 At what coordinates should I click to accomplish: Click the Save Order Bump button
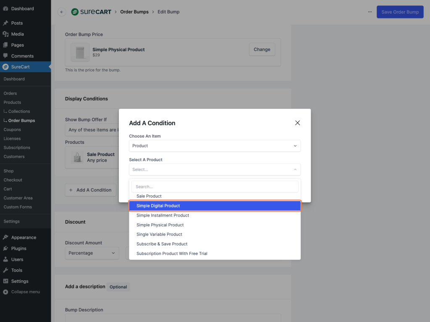click(x=400, y=12)
